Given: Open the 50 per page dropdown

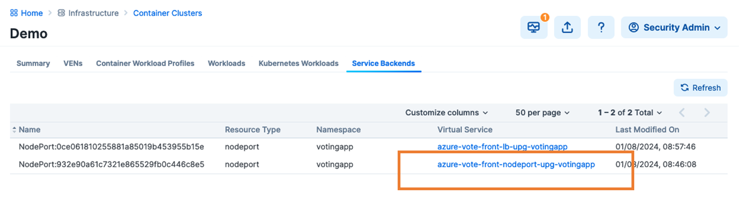Looking at the screenshot, I should pyautogui.click(x=542, y=113).
